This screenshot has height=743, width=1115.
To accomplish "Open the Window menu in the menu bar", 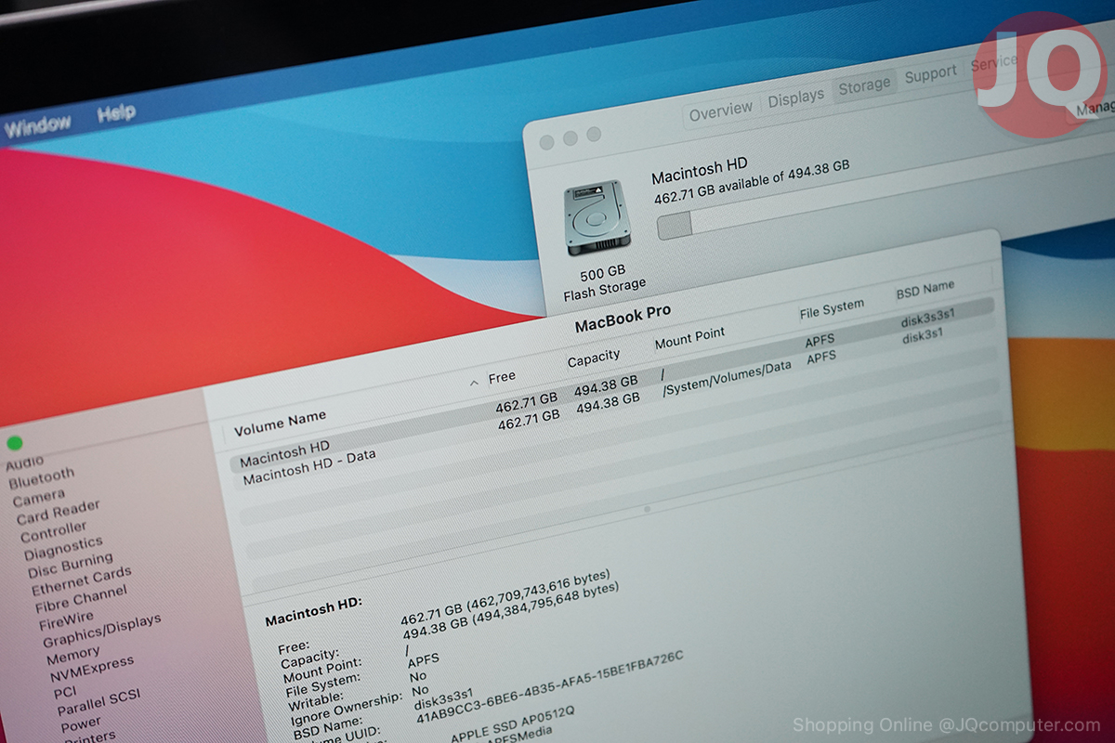I will 37,125.
